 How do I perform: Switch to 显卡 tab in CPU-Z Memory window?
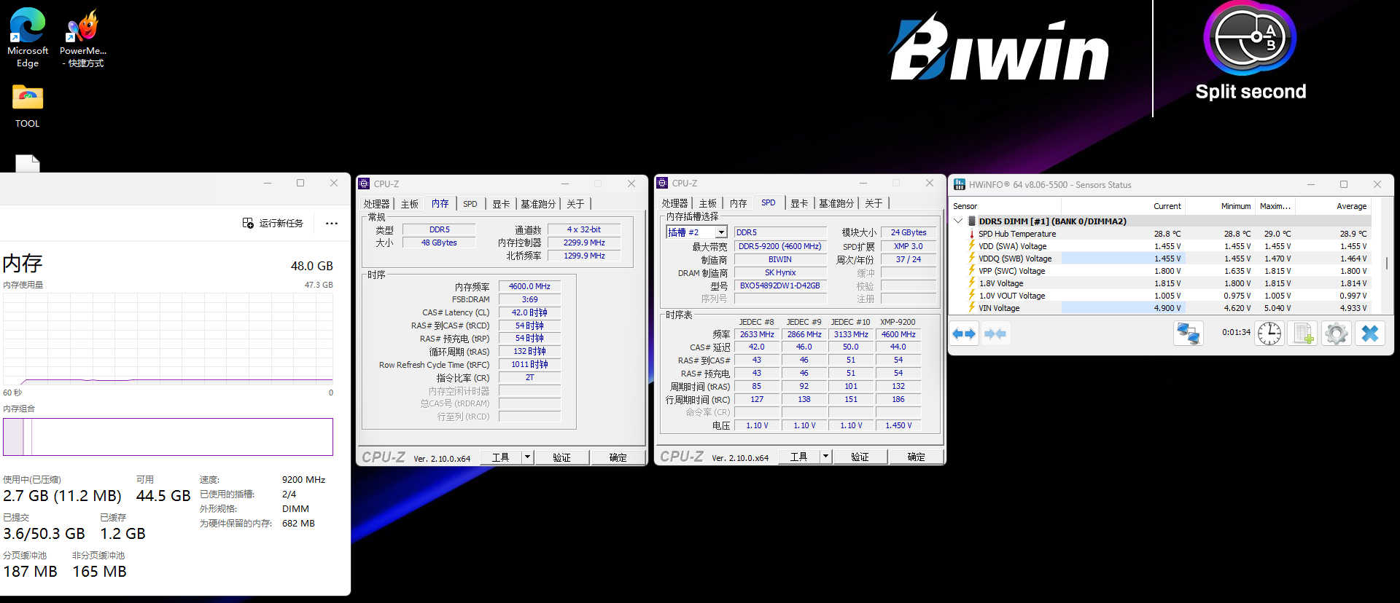(x=501, y=204)
